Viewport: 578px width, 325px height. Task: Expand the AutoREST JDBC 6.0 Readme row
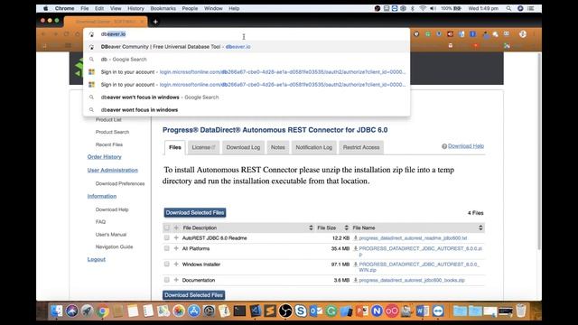[x=176, y=238]
